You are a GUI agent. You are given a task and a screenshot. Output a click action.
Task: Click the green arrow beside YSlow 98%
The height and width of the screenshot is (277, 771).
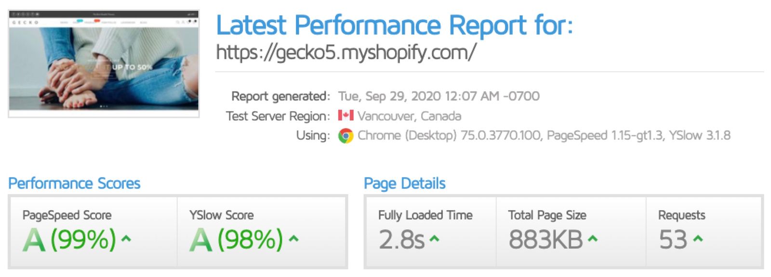point(293,238)
